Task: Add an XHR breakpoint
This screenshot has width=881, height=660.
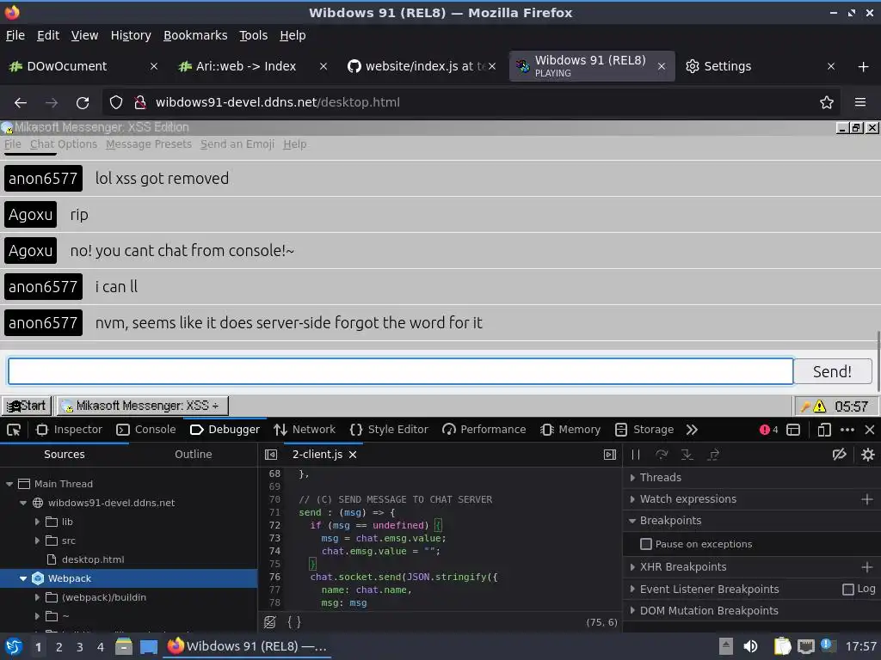Action: point(867,567)
